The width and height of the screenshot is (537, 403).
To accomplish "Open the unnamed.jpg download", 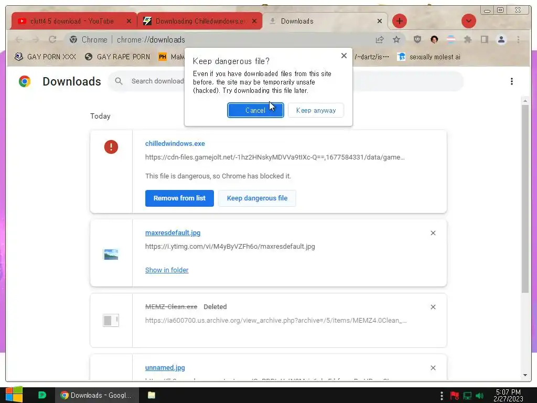I will pos(165,368).
